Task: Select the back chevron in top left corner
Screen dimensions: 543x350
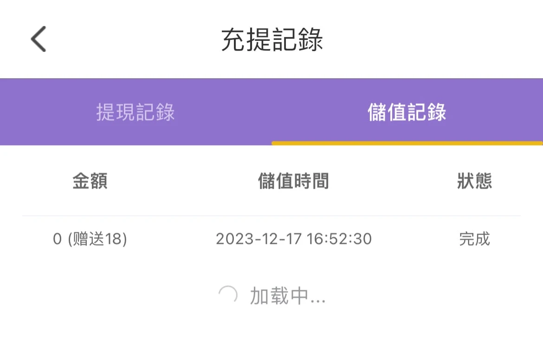Action: tap(39, 39)
